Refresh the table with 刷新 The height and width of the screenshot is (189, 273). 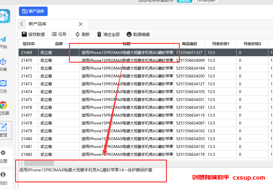(x=82, y=34)
